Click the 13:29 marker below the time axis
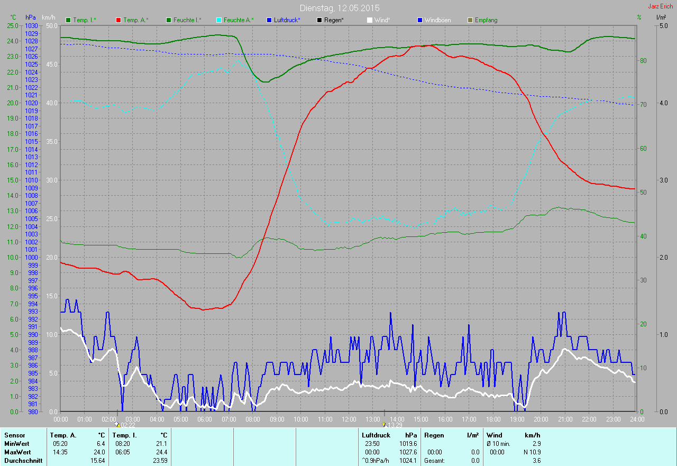 pyautogui.click(x=392, y=425)
